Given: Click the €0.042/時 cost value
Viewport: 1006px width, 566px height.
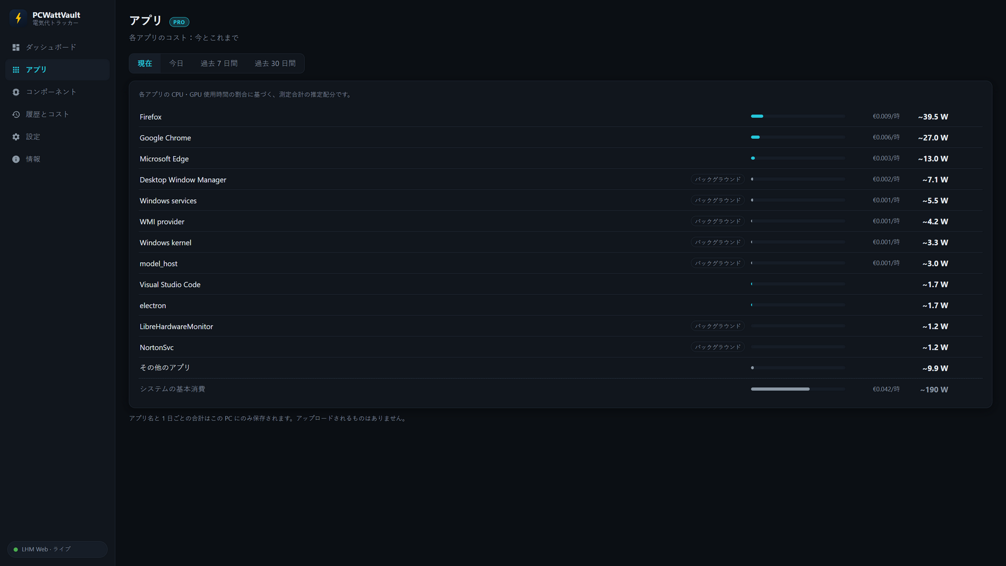Looking at the screenshot, I should [x=886, y=389].
